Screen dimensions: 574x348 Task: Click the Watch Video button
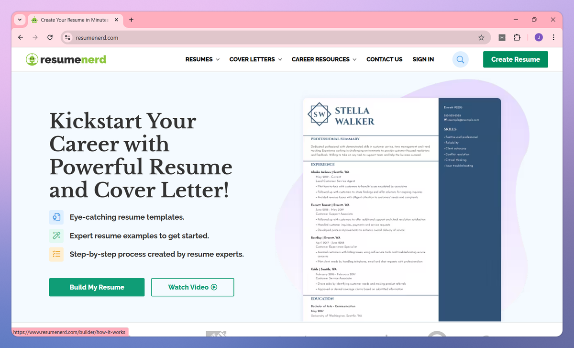[x=193, y=287]
